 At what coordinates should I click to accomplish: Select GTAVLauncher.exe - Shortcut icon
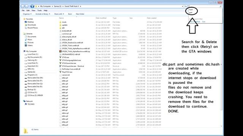coord(60,66)
